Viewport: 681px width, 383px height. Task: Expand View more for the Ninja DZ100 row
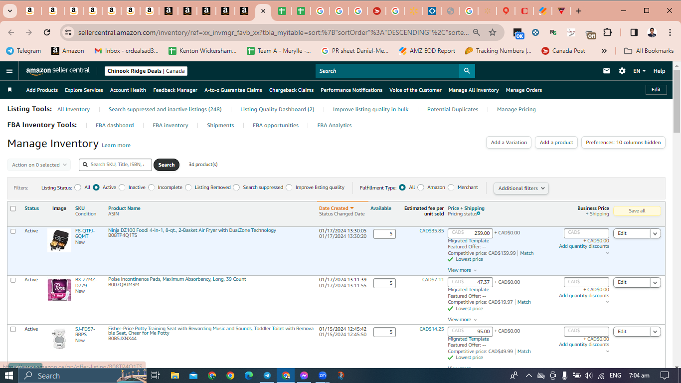[462, 270]
